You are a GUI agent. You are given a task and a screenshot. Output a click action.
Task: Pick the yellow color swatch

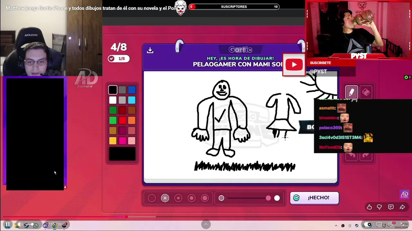point(113,141)
